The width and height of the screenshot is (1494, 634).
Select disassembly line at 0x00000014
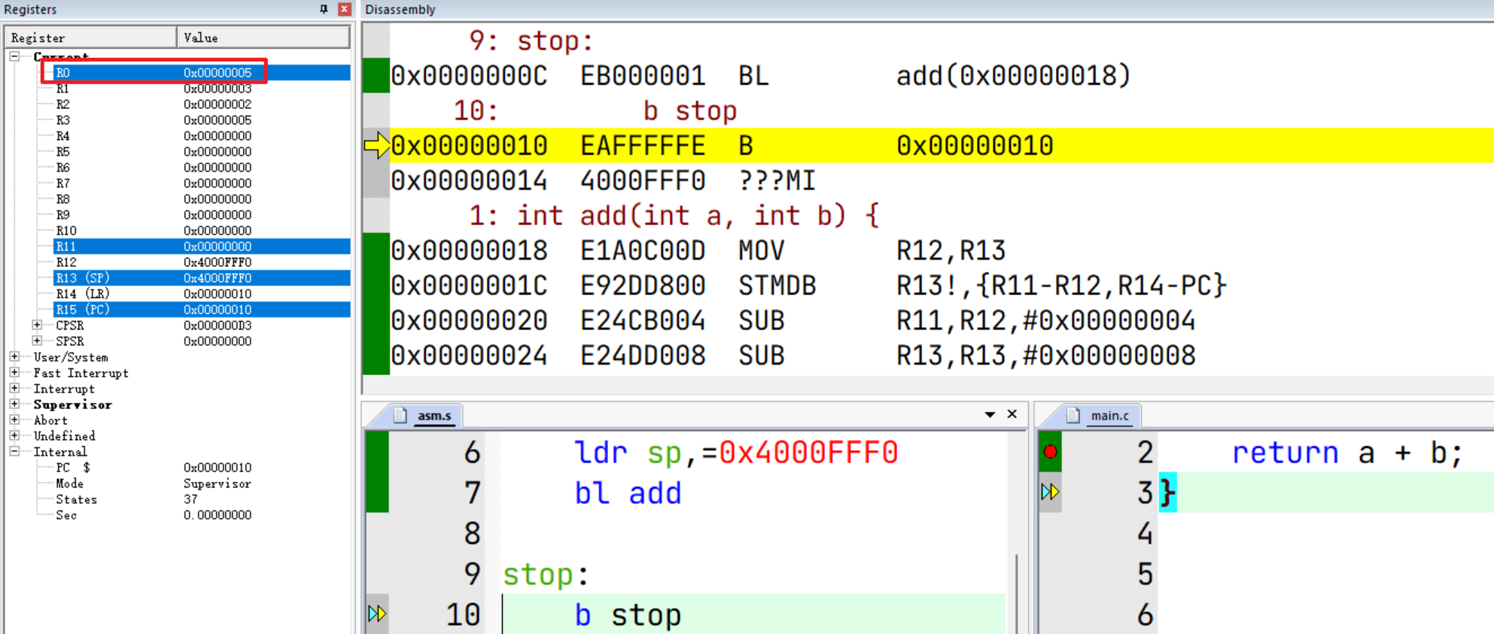[x=942, y=180]
